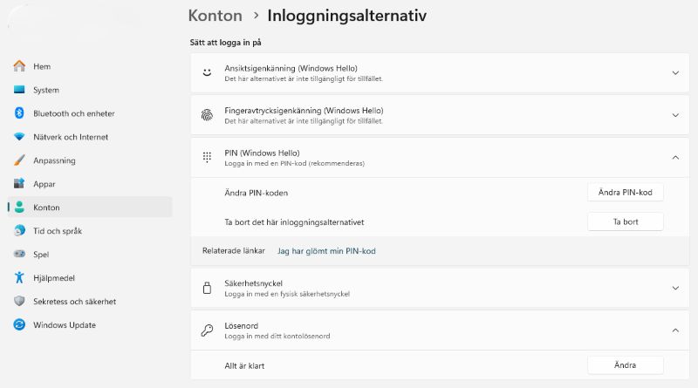Select Nätverk och Internet
The height and width of the screenshot is (388, 698).
coord(90,137)
